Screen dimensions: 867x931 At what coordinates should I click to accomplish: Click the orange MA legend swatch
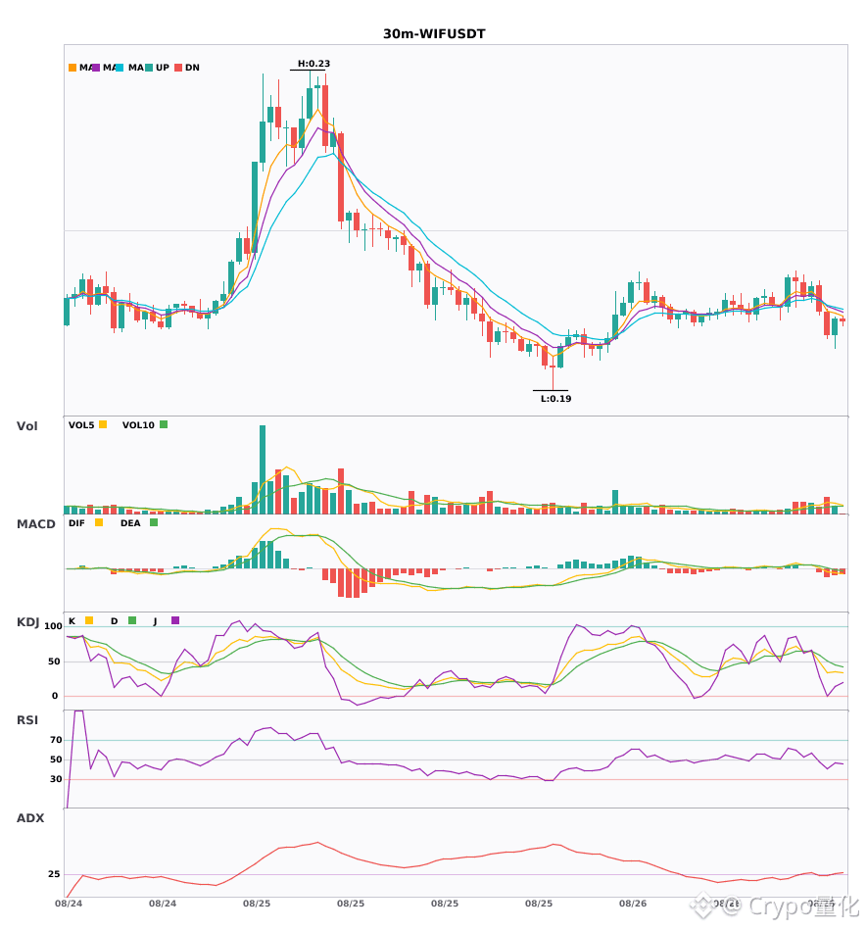click(x=72, y=68)
